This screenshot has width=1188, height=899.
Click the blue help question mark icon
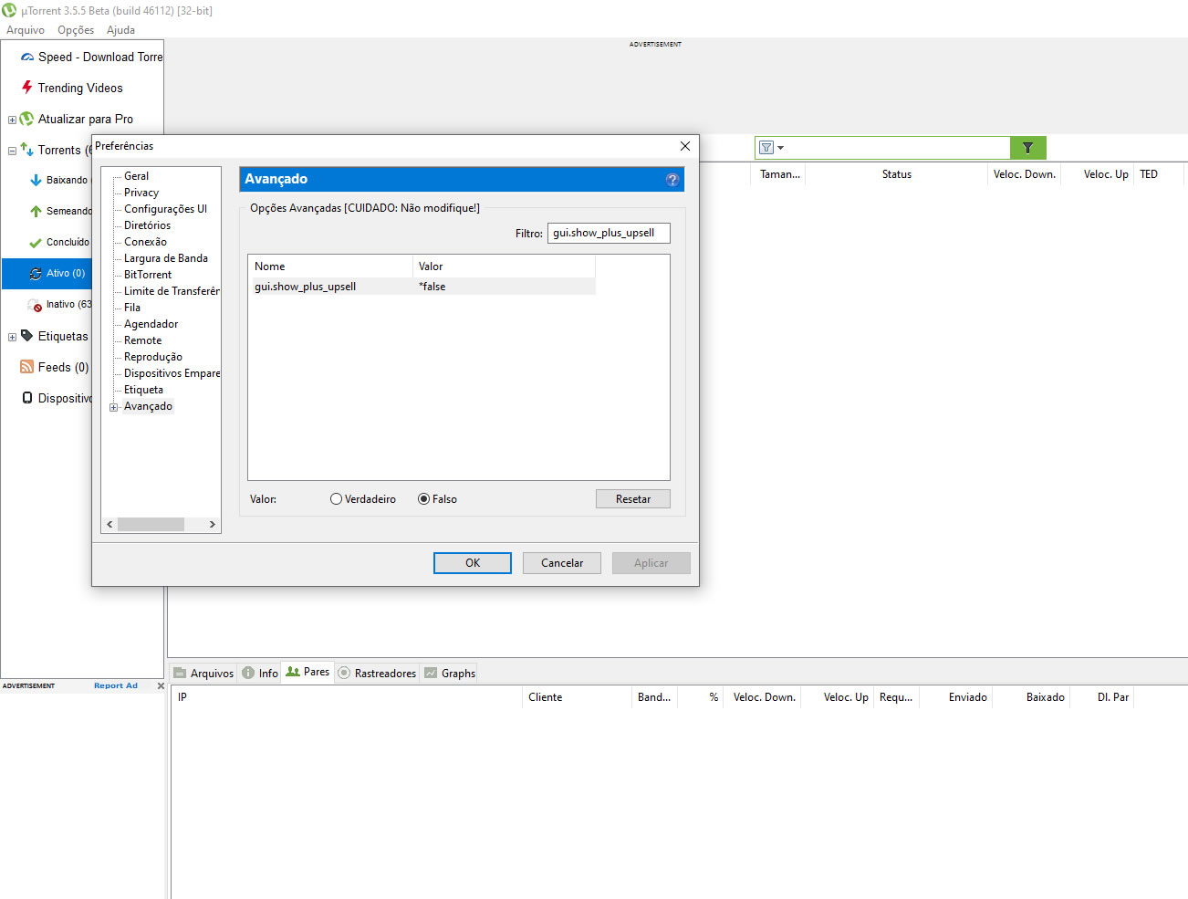[x=672, y=180]
